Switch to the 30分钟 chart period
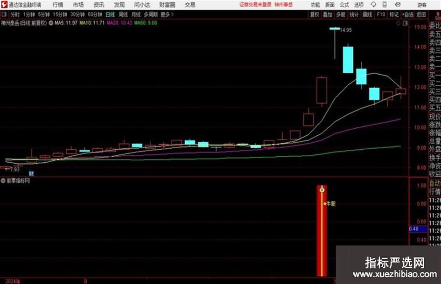The image size is (441, 284). click(77, 14)
